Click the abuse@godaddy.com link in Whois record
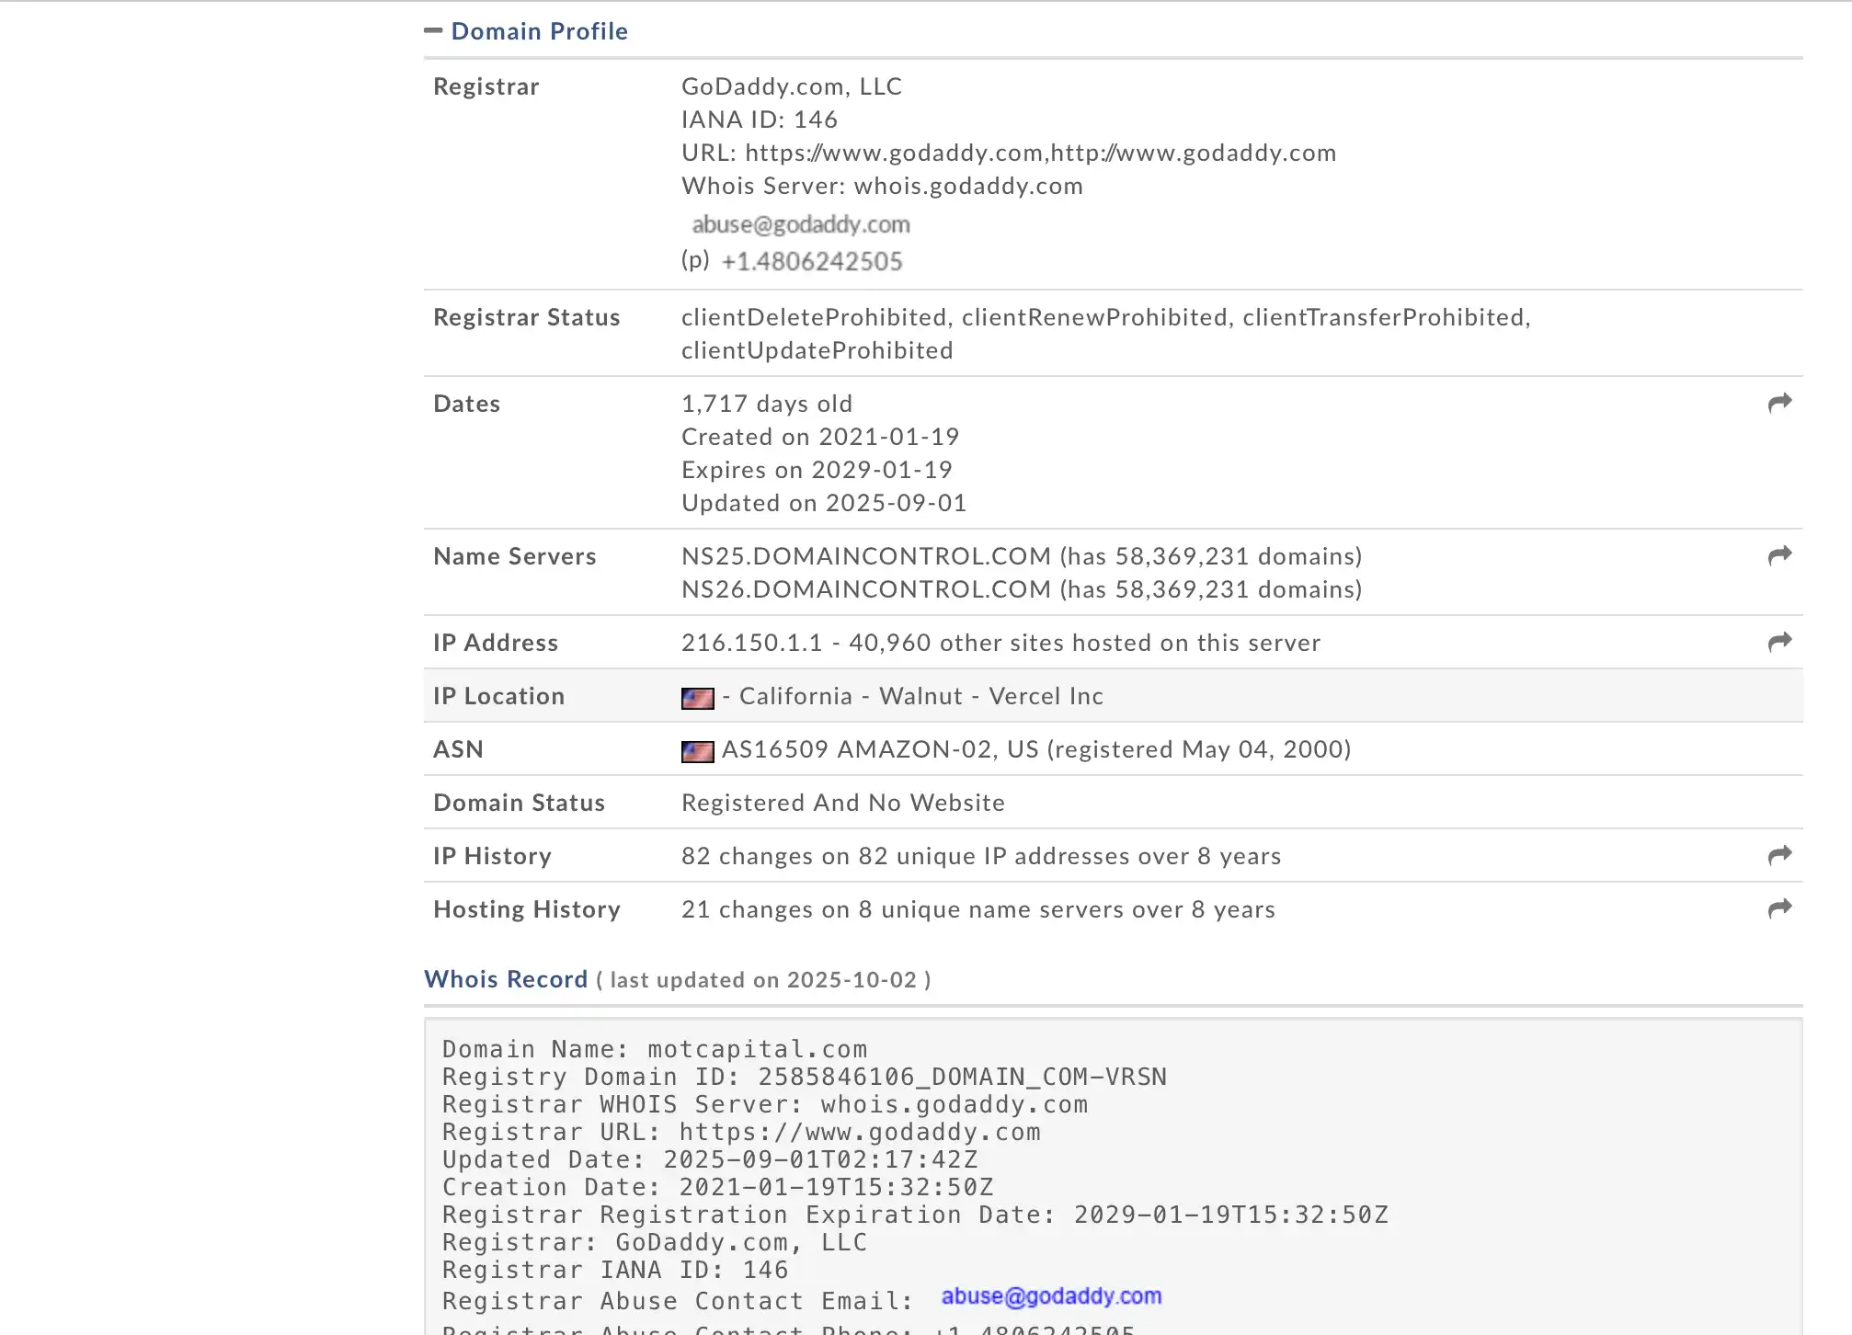Viewport: 1852px width, 1335px height. tap(1051, 1296)
